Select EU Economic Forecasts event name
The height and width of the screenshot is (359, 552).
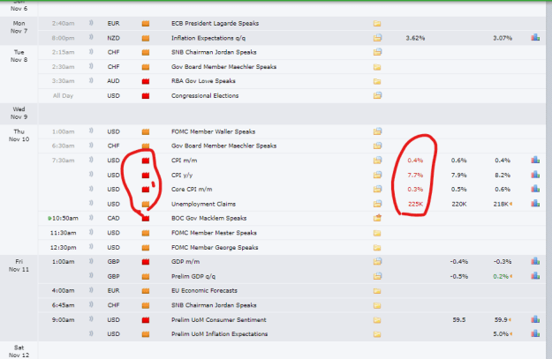point(204,290)
